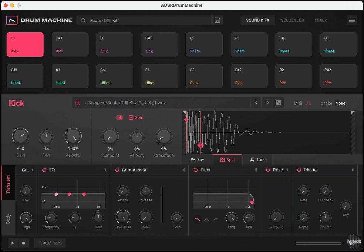Click the Crossfade knob
The height and width of the screenshot is (252, 364).
tap(164, 137)
